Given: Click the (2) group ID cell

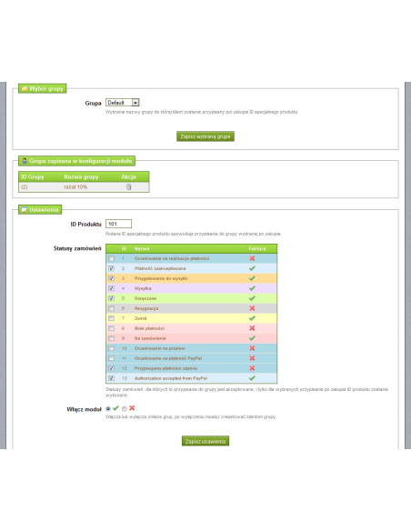Looking at the screenshot, I should (24, 187).
